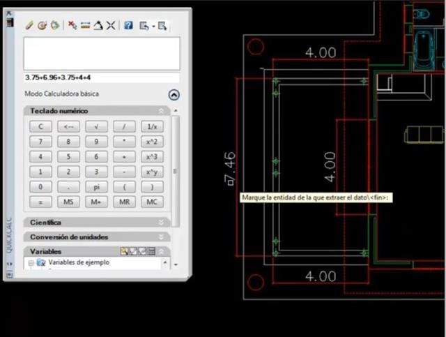Select the Distance Between Two Points tool
The width and height of the screenshot is (446, 337).
[85, 26]
